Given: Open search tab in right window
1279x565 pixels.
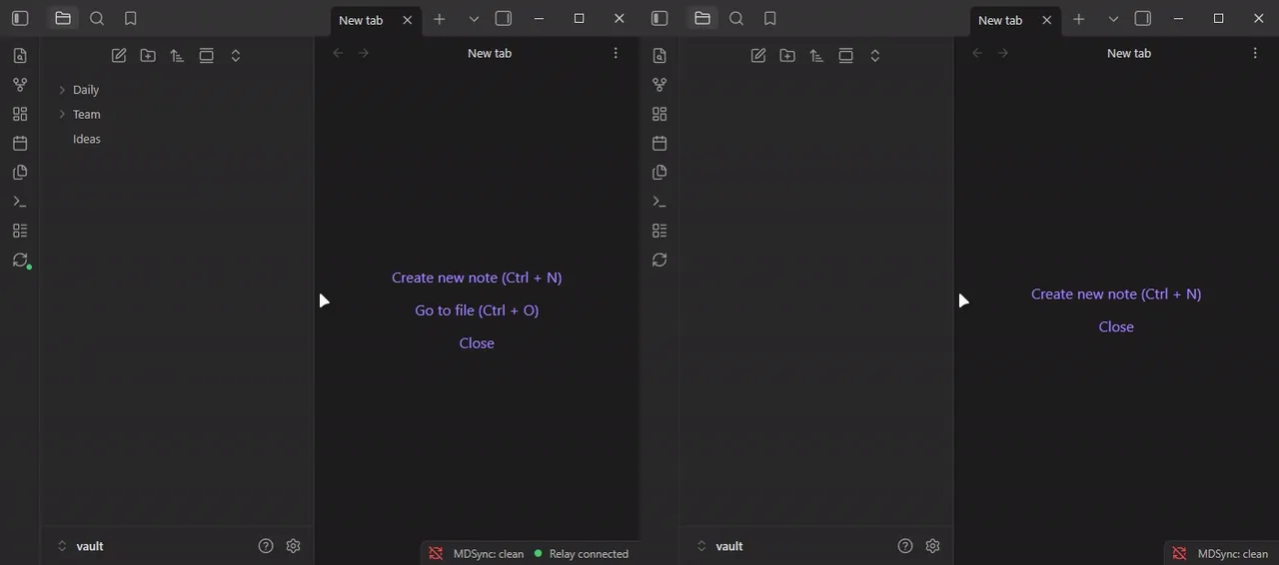Looking at the screenshot, I should coord(736,18).
